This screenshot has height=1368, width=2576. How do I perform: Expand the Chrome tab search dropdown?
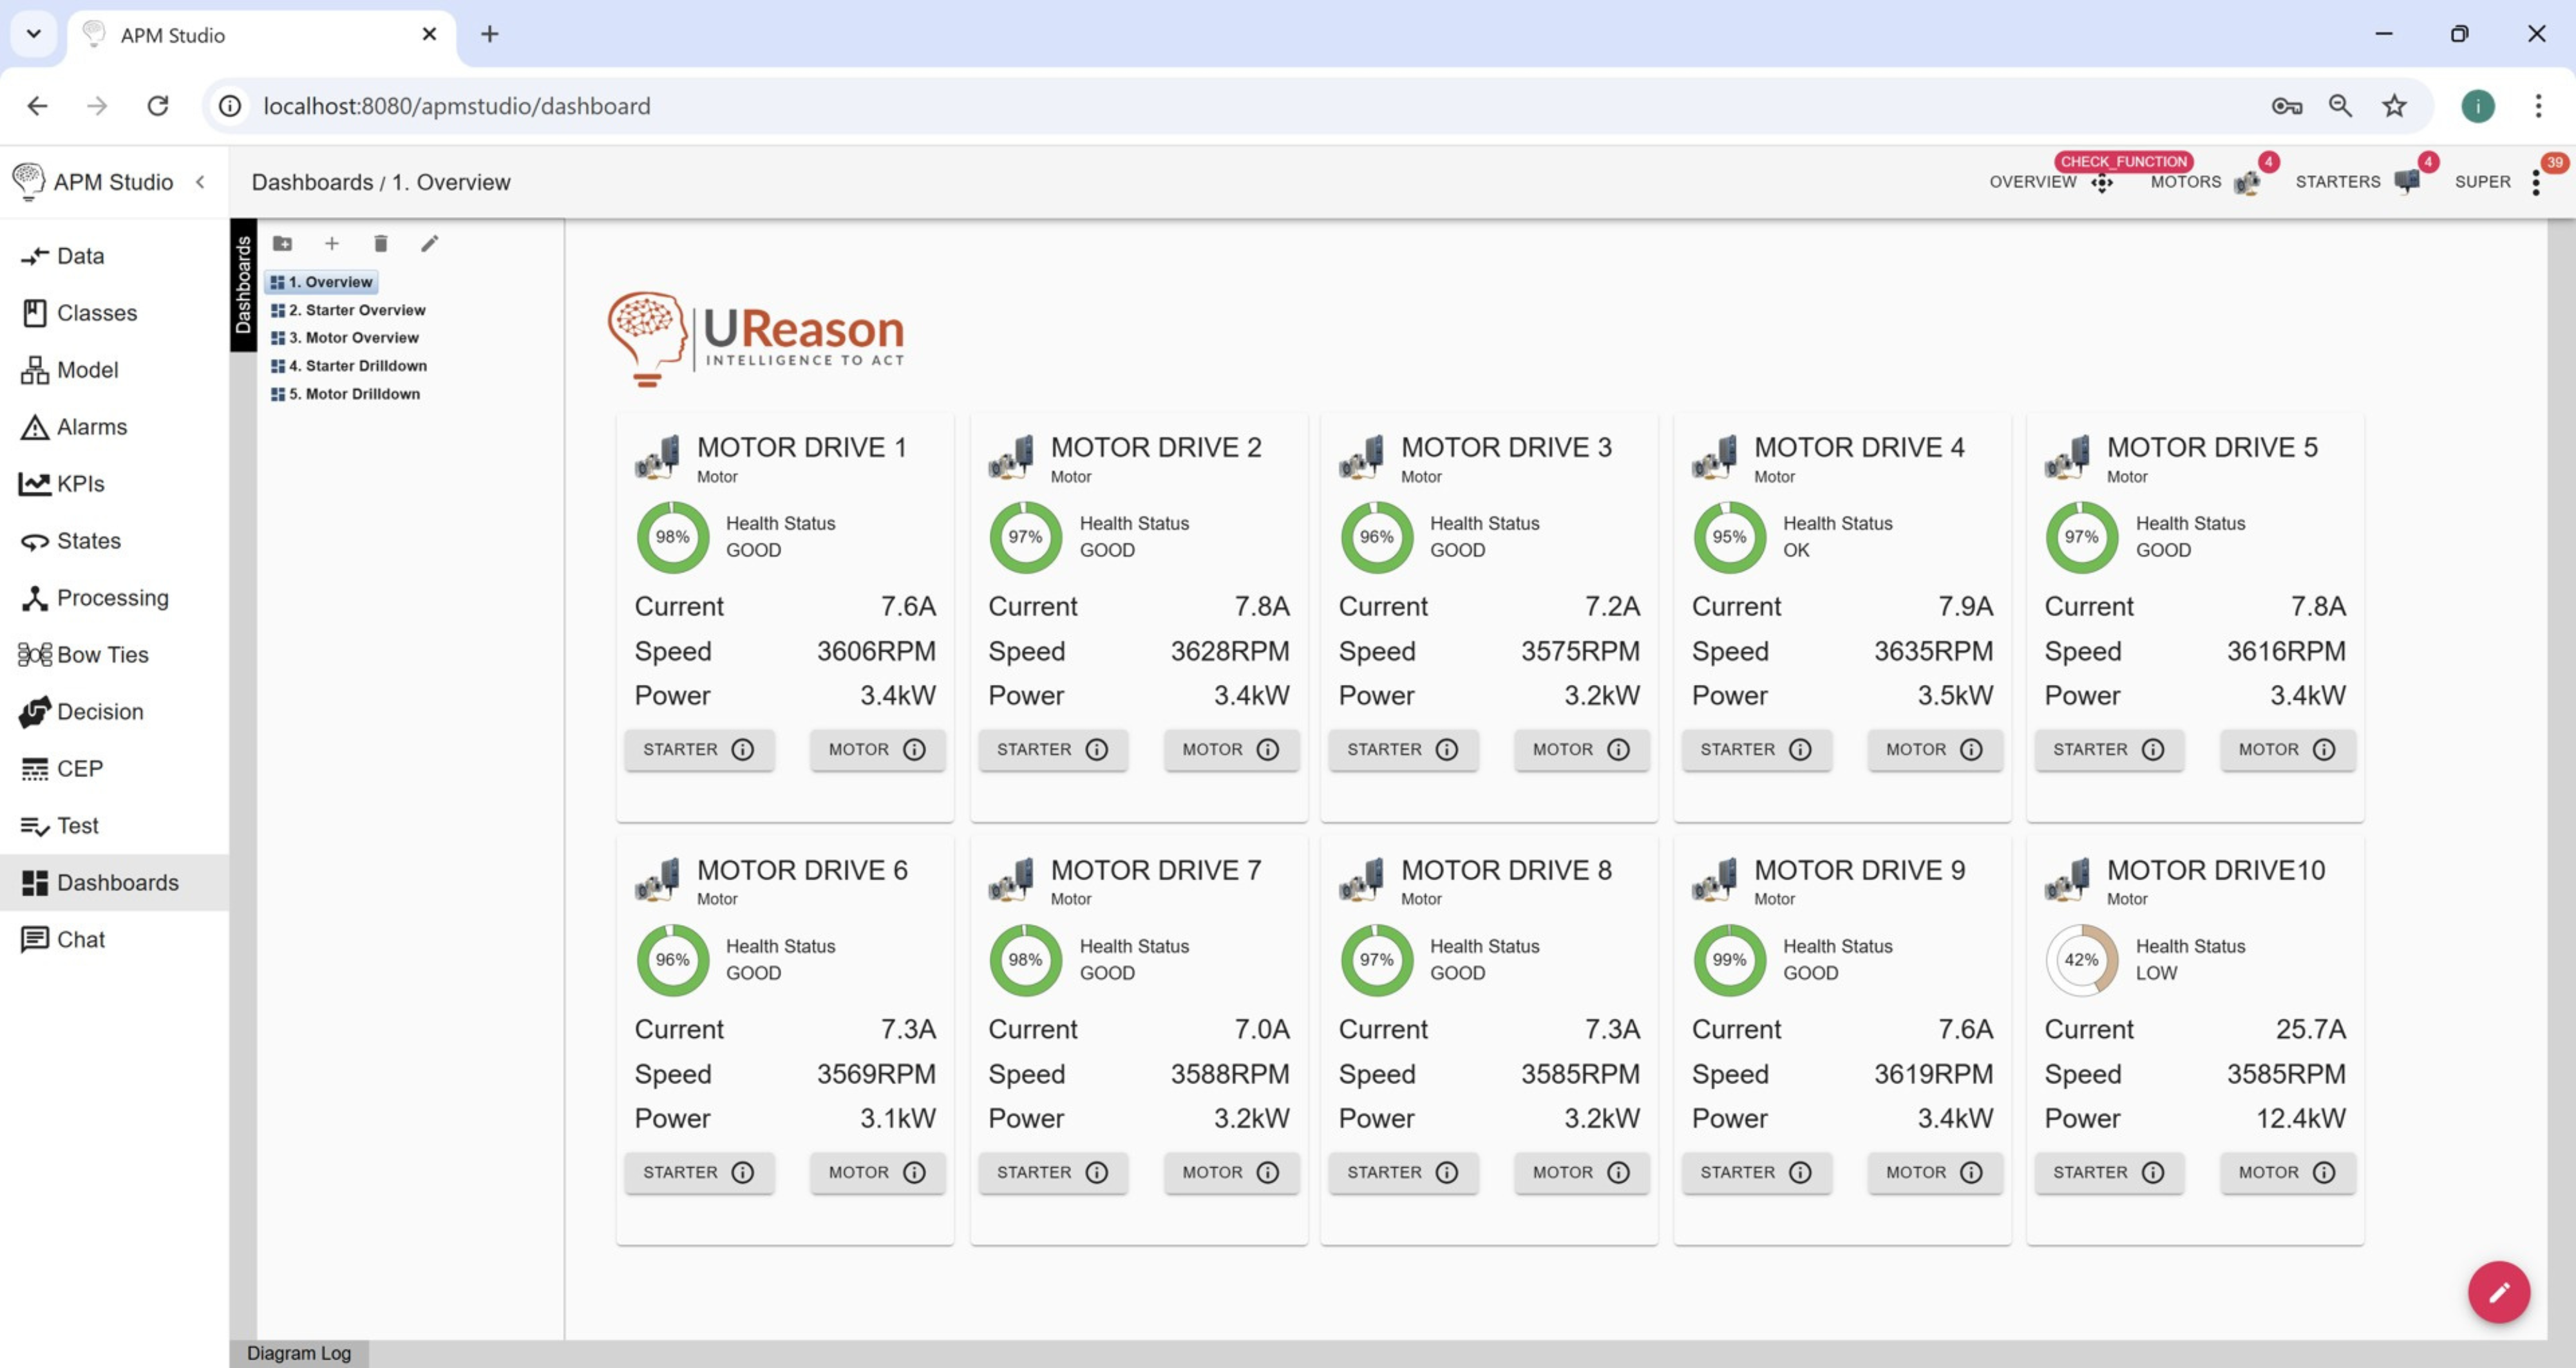[x=34, y=34]
